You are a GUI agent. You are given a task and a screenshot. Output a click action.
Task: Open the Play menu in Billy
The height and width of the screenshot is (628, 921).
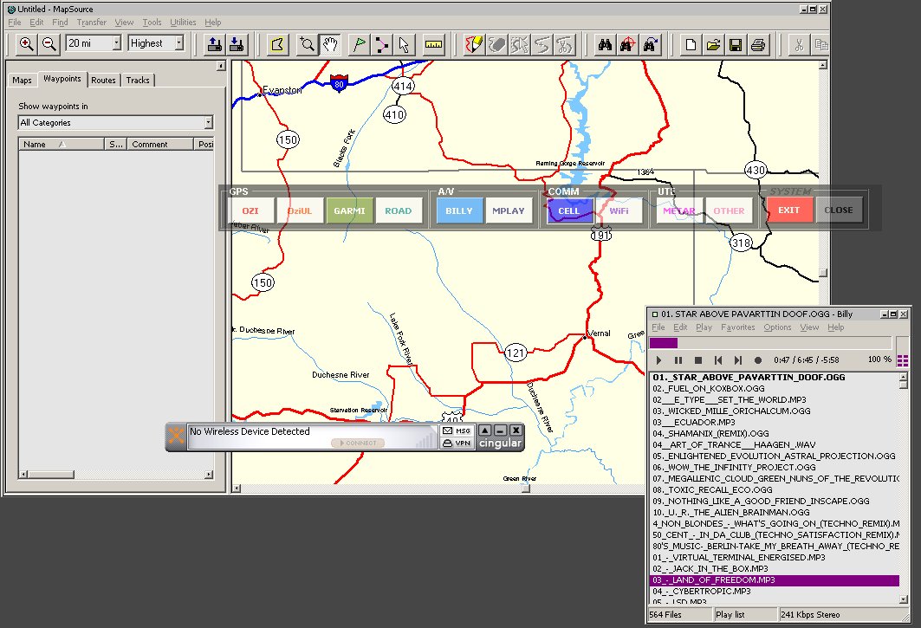point(704,327)
